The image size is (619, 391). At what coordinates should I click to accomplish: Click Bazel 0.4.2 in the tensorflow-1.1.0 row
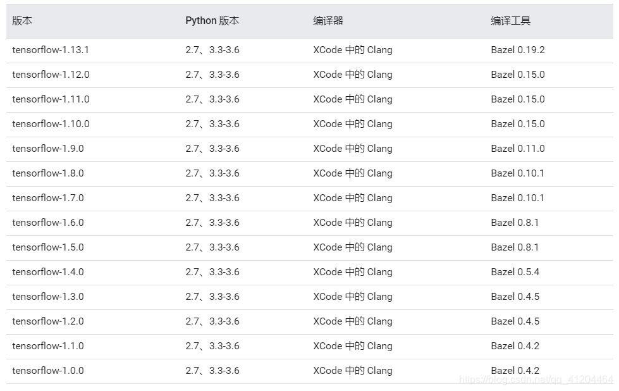pos(515,346)
